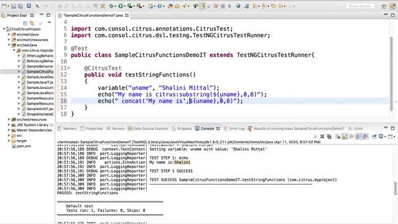Open the Error Log tab

[x=234, y=129]
